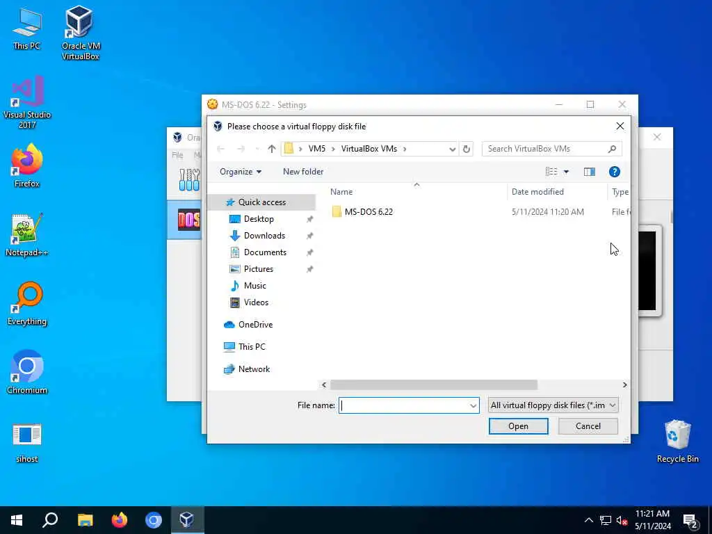
Task: Select the Notepad++ desktop shortcut
Action: (x=27, y=235)
